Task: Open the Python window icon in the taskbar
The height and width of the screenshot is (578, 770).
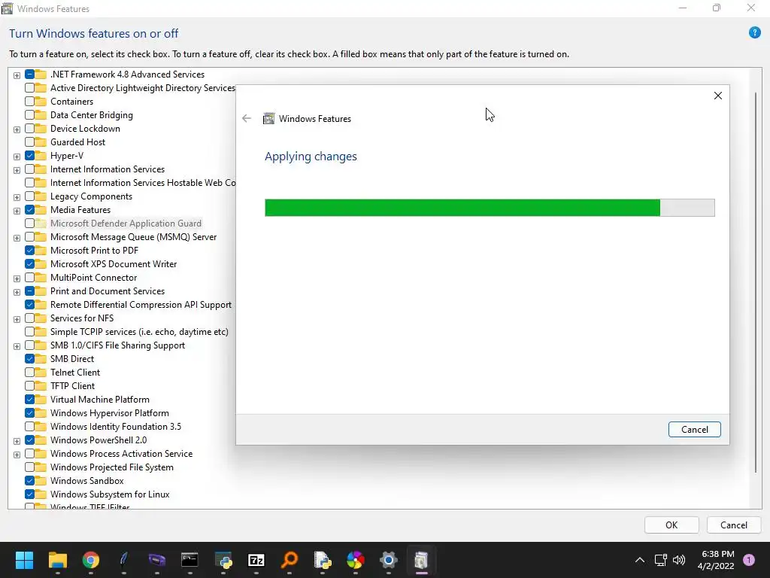Action: [223, 560]
